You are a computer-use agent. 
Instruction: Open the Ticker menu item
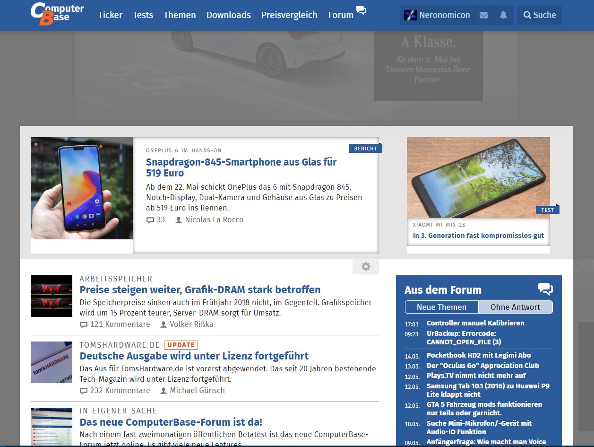pyautogui.click(x=110, y=15)
